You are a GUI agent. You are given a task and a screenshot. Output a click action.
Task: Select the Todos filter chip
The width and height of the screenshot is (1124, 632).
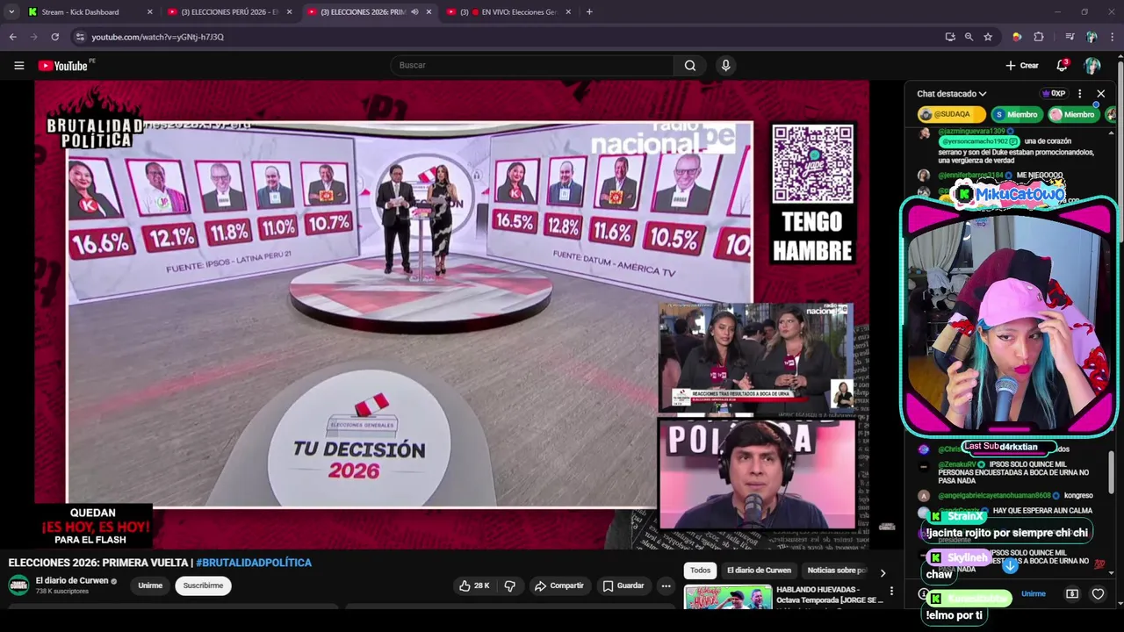(700, 571)
